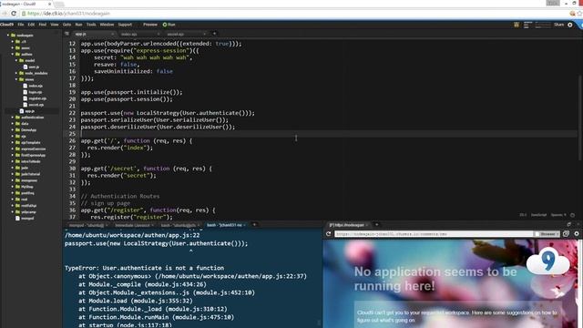This screenshot has width=583, height=328.
Task: Open the Goto menu
Action: 66,25
